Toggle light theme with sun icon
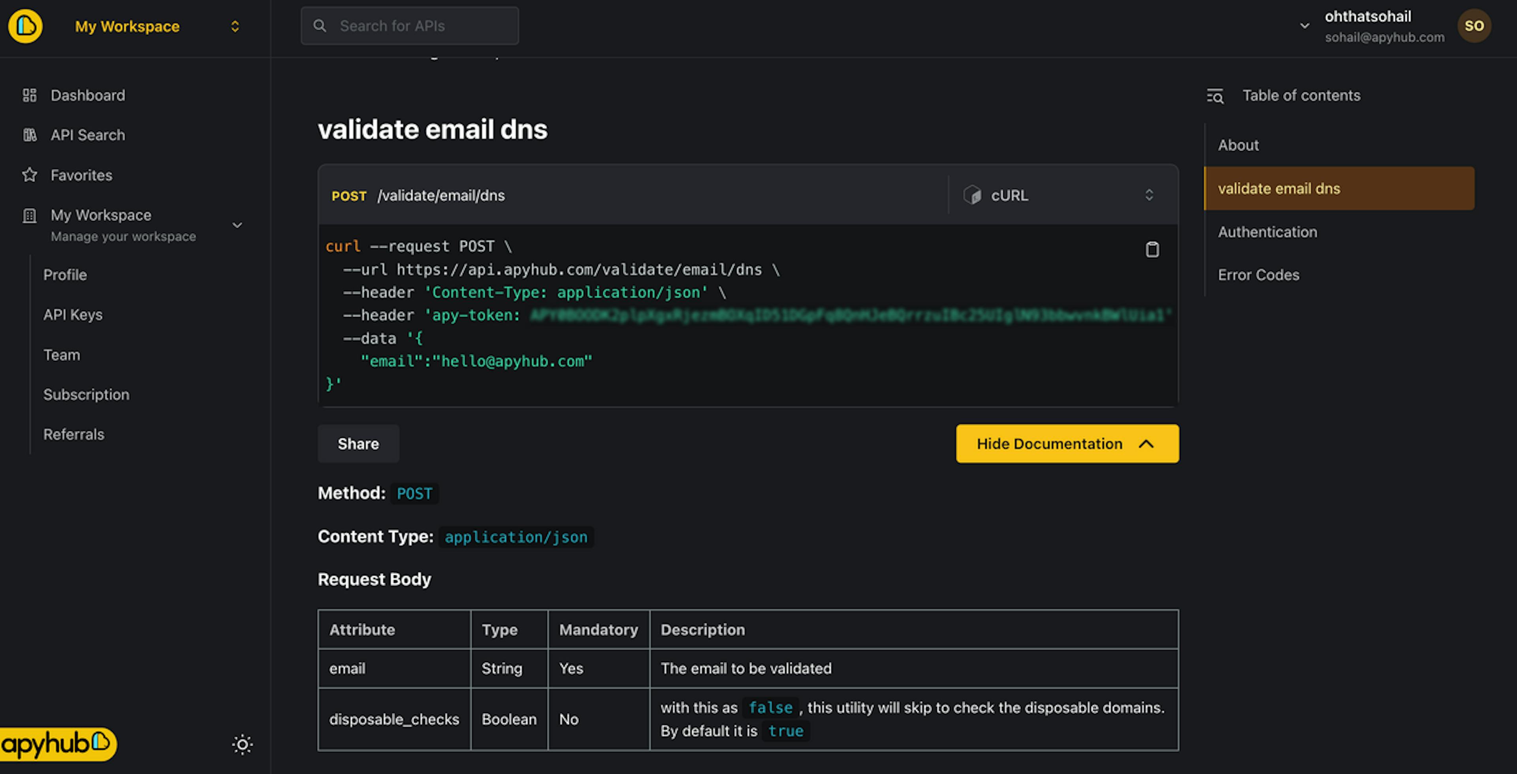Viewport: 1517px width, 774px height. coord(242,744)
